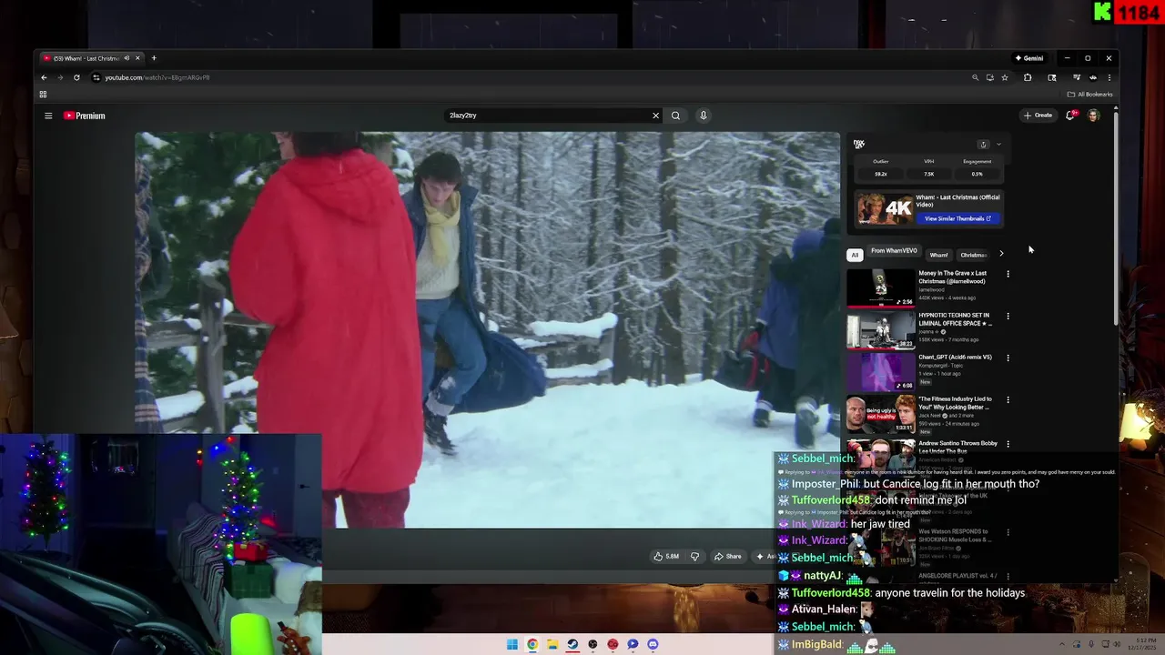This screenshot has height=655, width=1165.
Task: Open options for Fitness Industry Lied video
Action: click(1008, 399)
